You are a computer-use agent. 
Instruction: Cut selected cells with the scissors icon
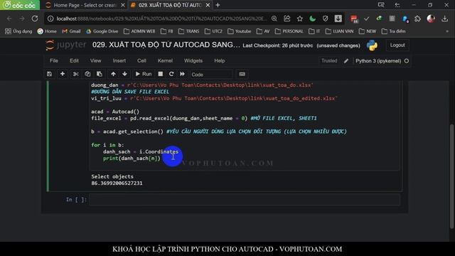coord(76,74)
